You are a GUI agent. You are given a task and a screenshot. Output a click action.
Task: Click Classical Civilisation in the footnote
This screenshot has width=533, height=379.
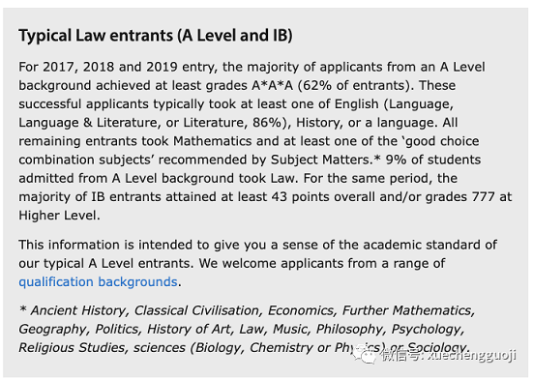196,310
